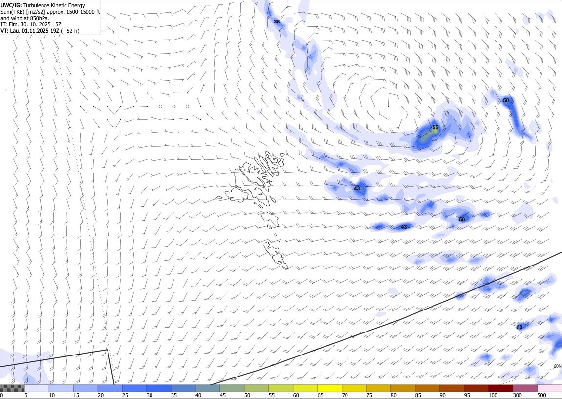Select the 'and wind at 850hPa.' text
This screenshot has height=399, width=562.
click(x=25, y=18)
